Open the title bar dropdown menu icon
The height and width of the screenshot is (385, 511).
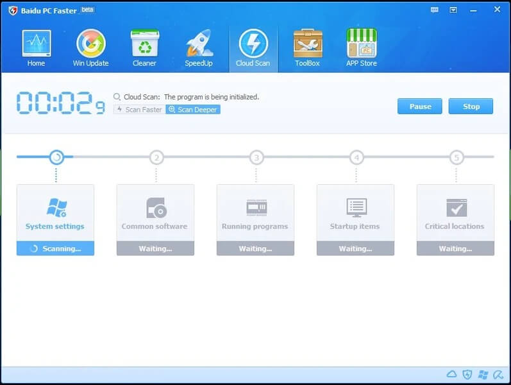tap(453, 10)
